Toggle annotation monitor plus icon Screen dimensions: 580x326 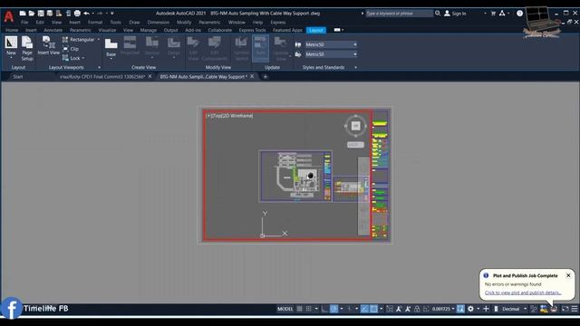point(486,309)
